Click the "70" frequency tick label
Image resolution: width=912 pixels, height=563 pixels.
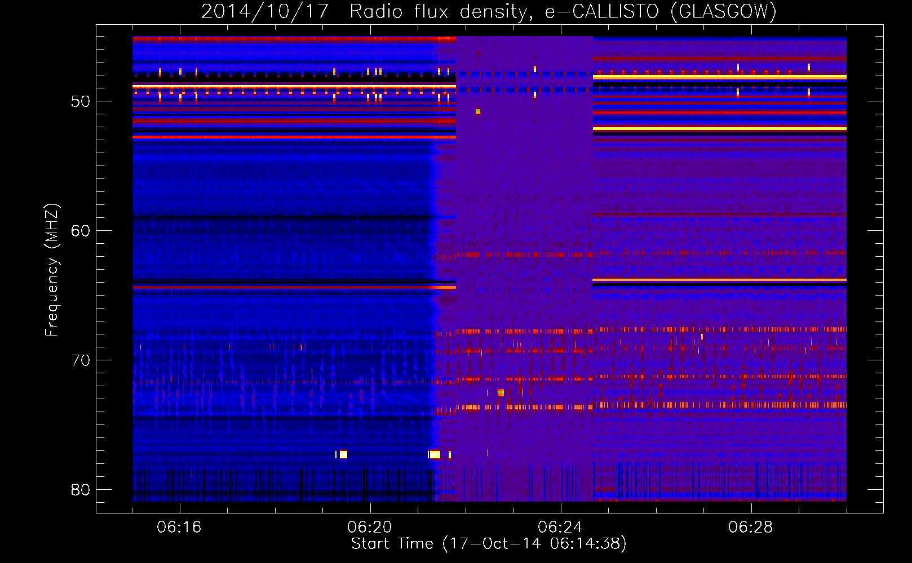tap(81, 360)
